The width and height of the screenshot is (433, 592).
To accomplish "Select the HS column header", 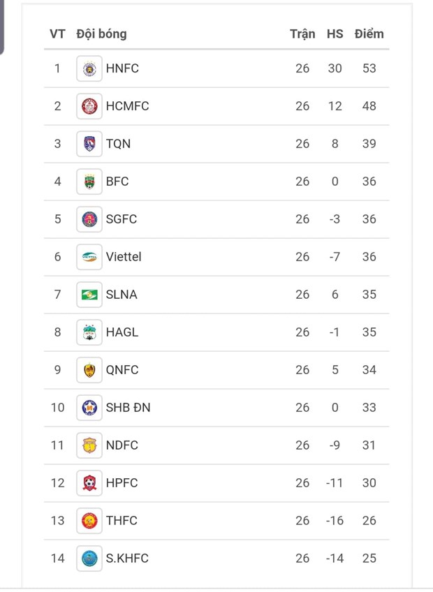I will click(x=335, y=34).
